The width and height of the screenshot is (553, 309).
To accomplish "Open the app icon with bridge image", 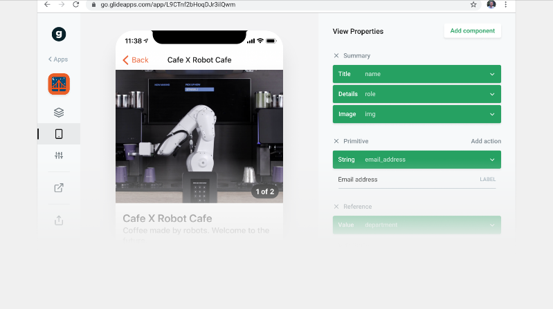I will click(59, 84).
